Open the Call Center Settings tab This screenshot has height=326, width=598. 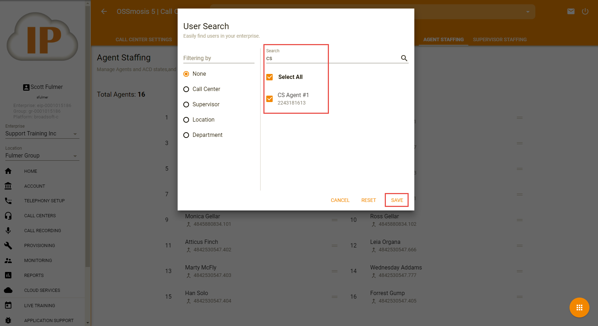point(143,39)
